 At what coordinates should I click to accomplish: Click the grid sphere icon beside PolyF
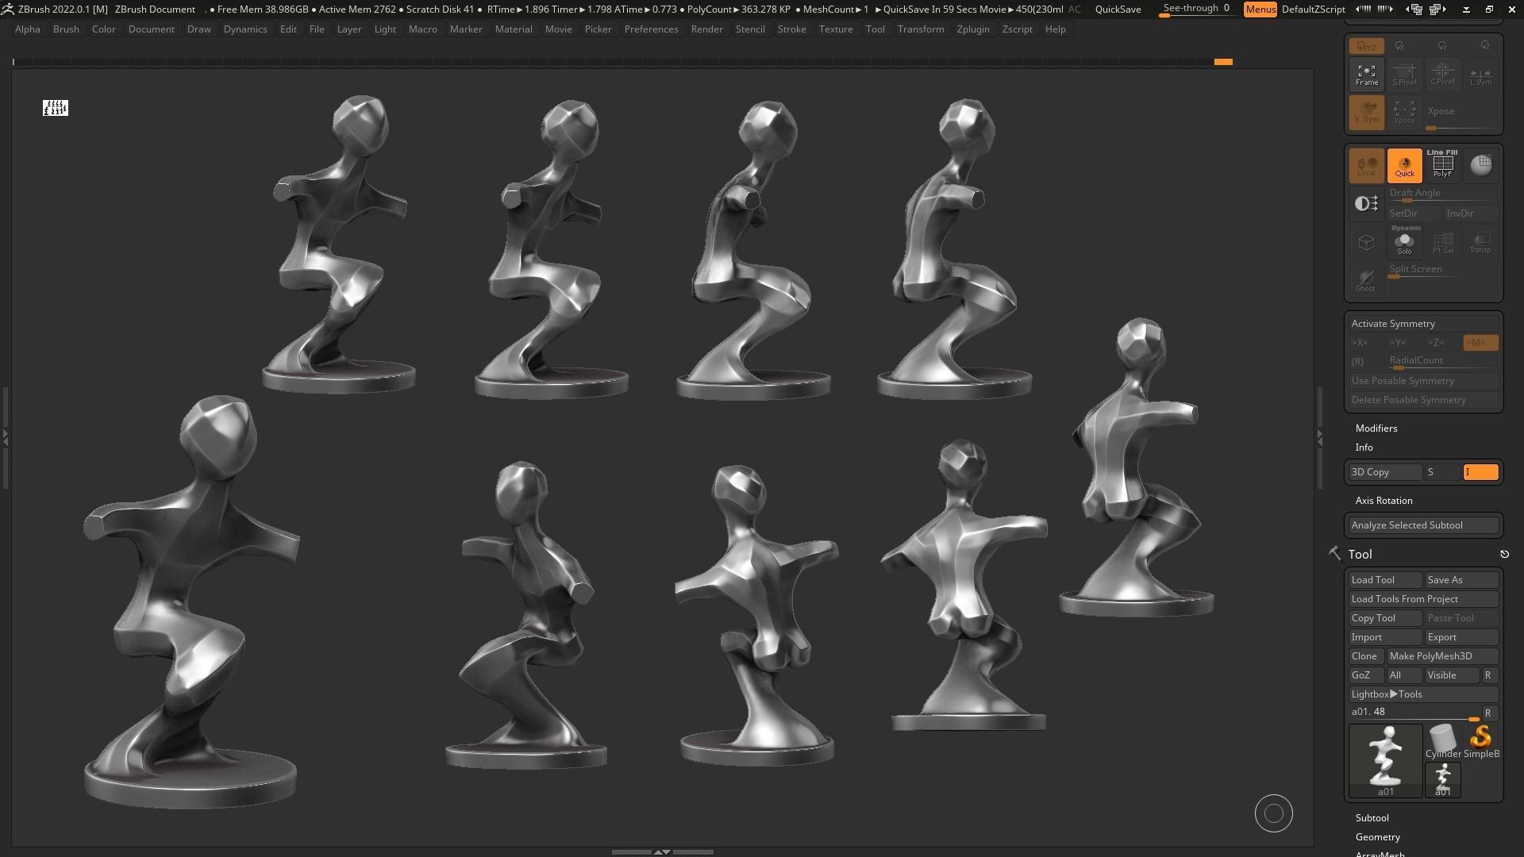coord(1480,164)
